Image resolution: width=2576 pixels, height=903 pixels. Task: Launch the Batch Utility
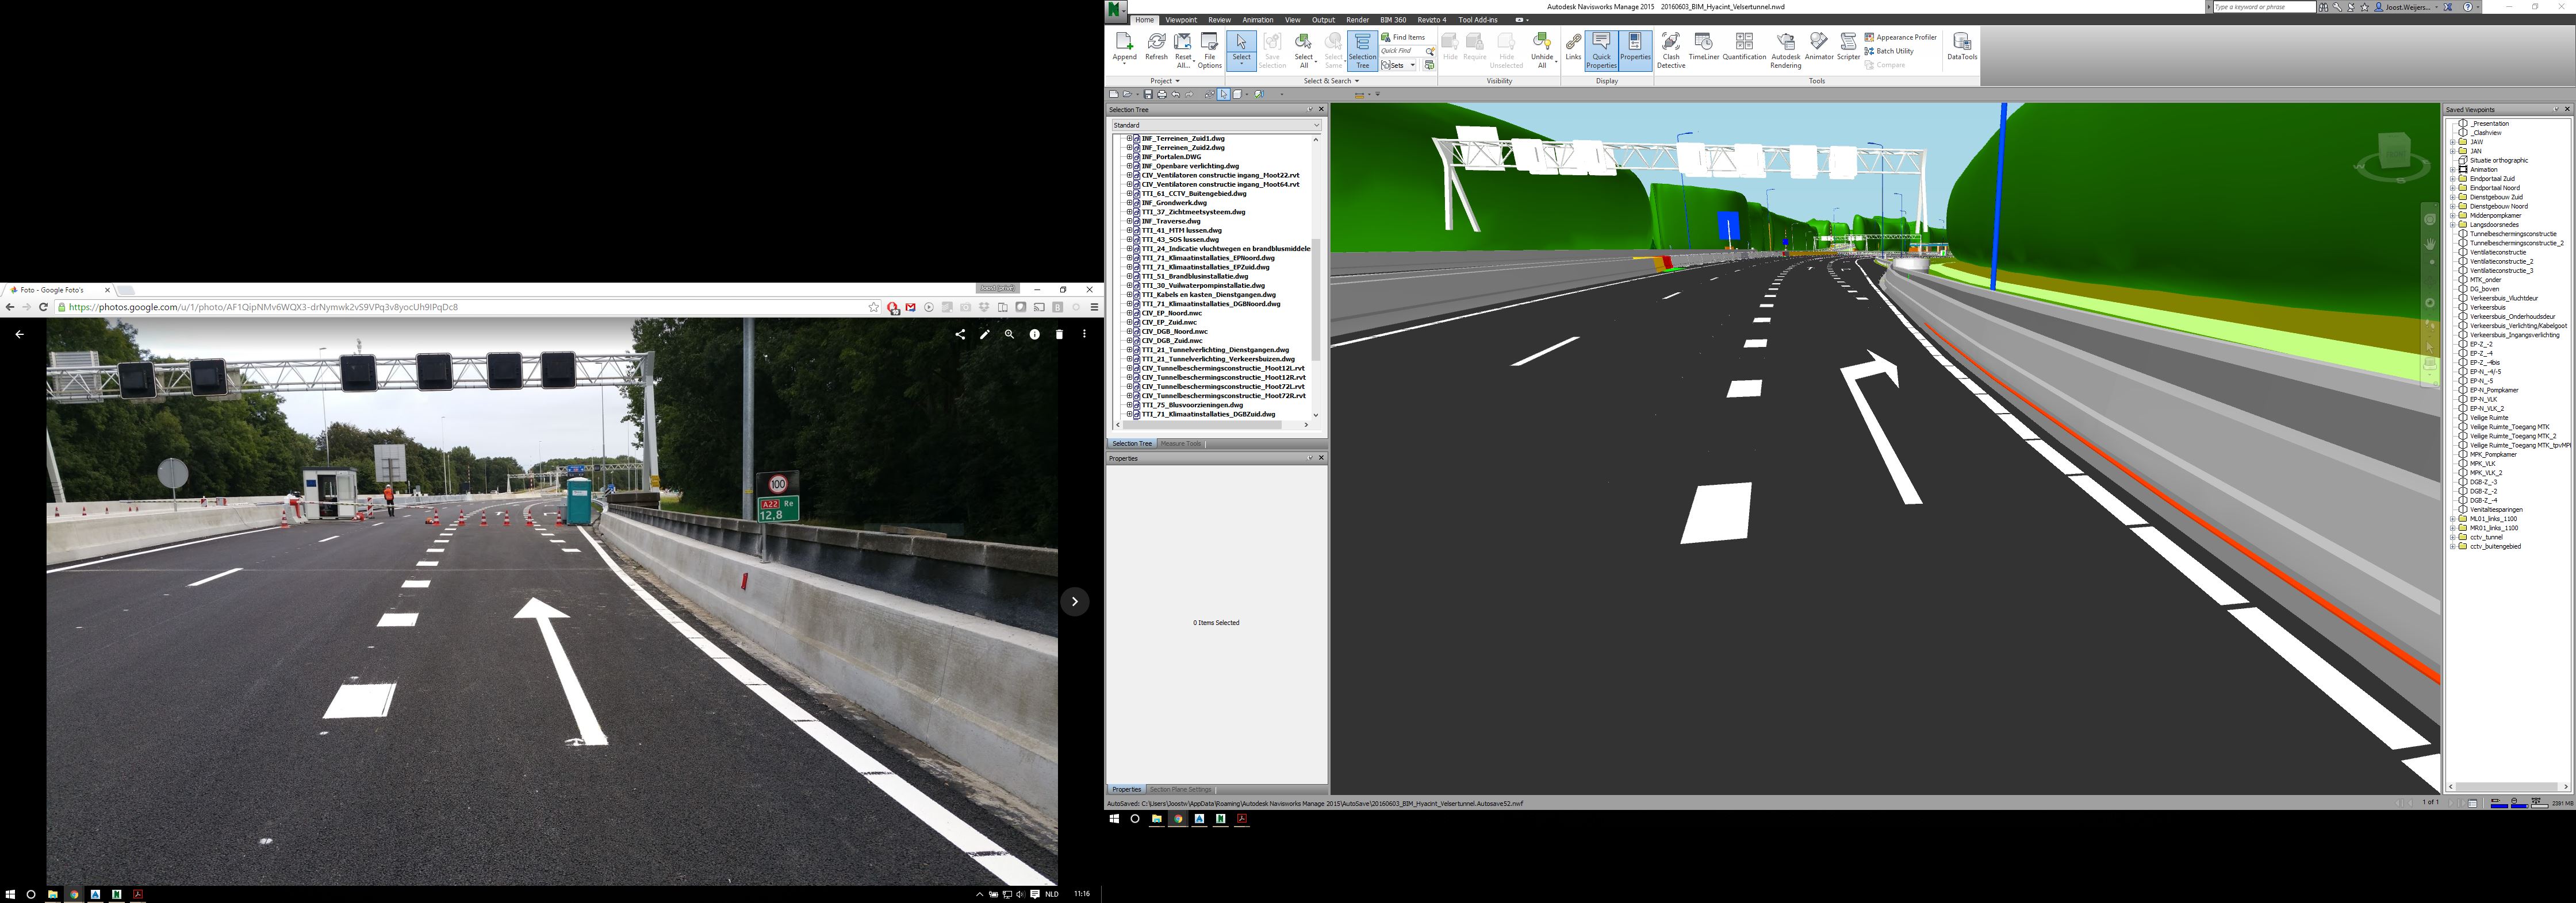pos(1889,51)
